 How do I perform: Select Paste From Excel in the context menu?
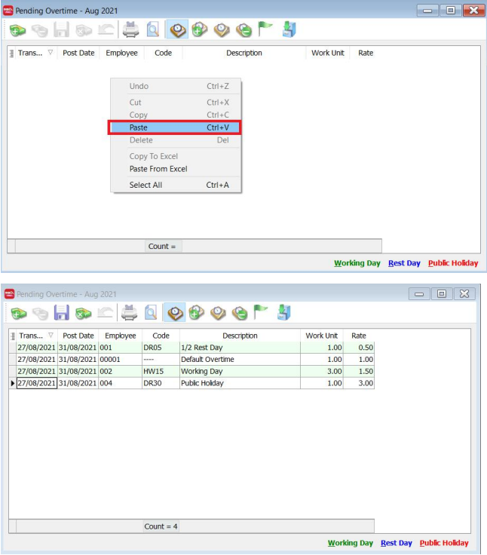pos(158,169)
